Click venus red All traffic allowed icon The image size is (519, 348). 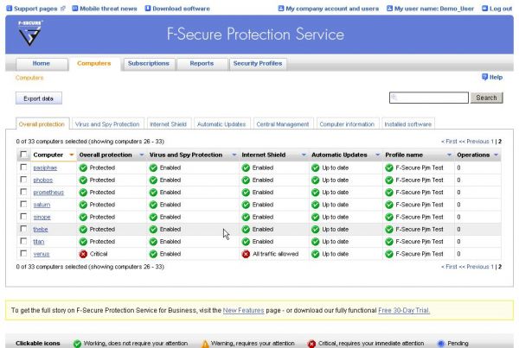246,254
